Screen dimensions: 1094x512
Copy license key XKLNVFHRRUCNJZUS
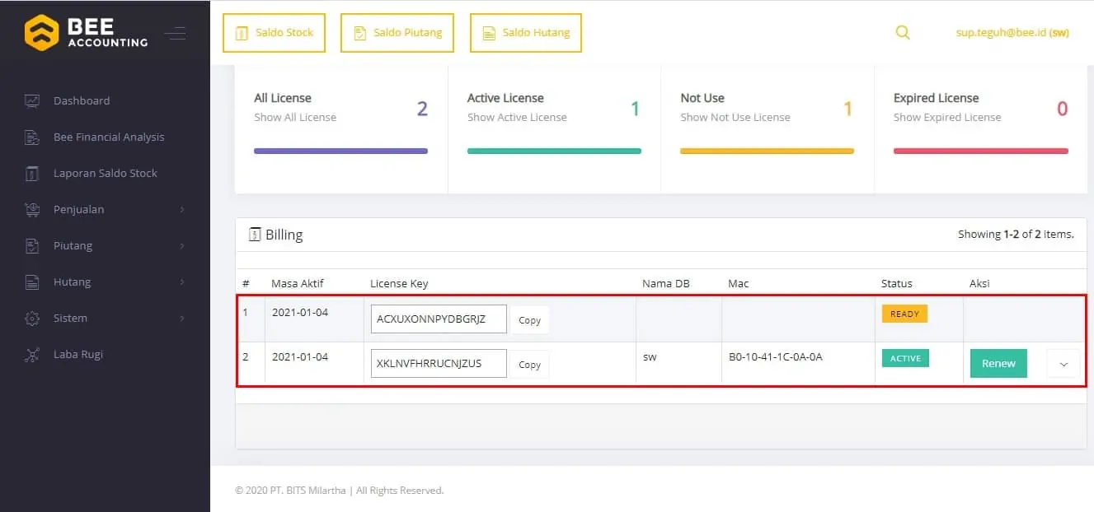pos(529,364)
